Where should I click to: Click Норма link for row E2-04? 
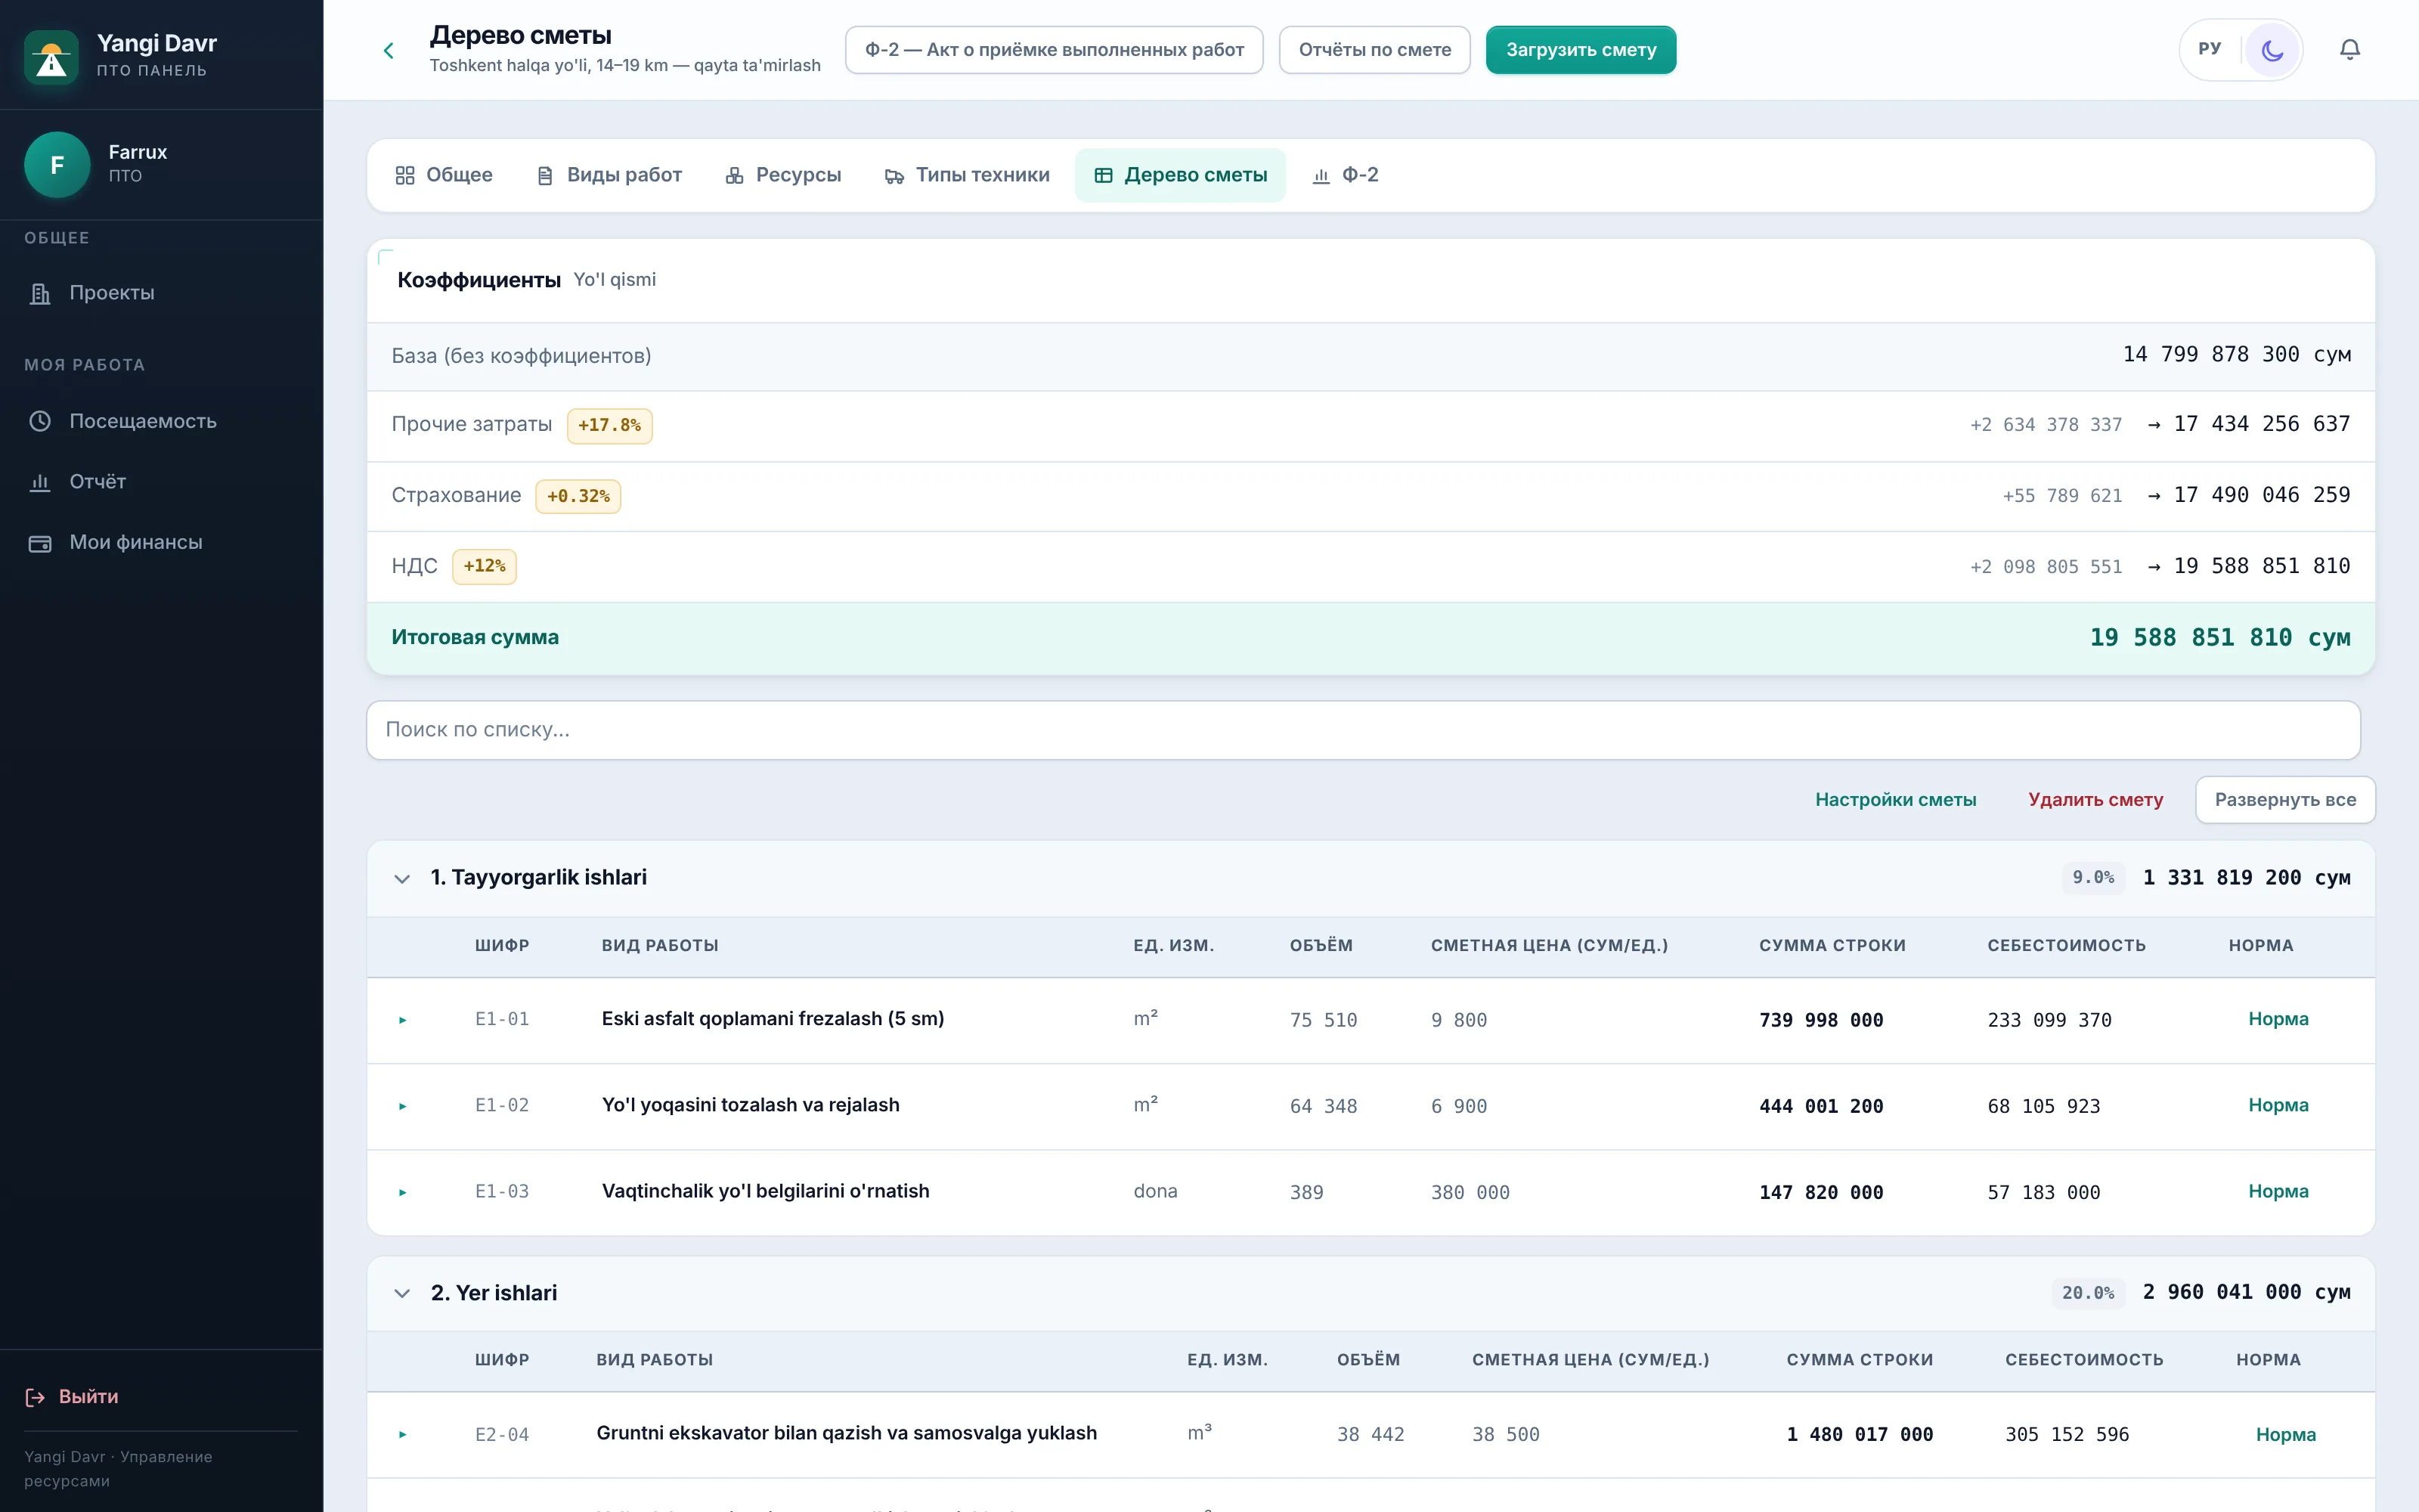click(x=2285, y=1434)
